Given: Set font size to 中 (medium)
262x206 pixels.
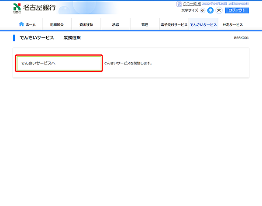Looking at the screenshot, I should click(x=210, y=10).
